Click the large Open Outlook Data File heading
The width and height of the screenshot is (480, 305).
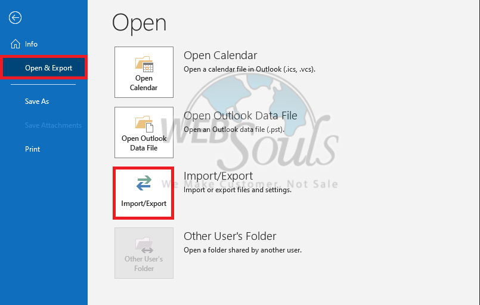point(240,116)
